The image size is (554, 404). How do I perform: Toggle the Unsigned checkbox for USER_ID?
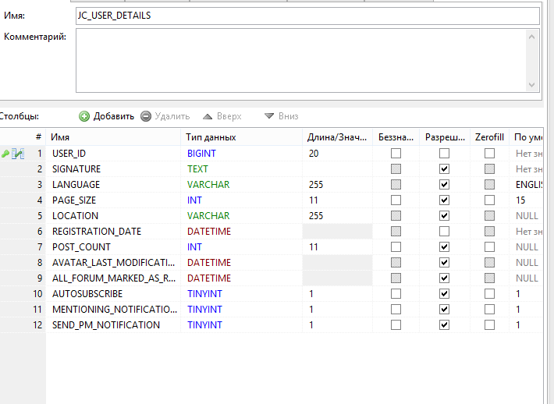click(396, 154)
